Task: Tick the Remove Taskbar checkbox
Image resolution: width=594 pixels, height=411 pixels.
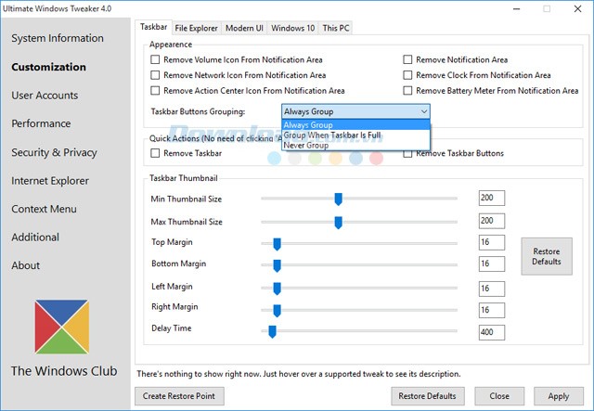Action: 156,153
